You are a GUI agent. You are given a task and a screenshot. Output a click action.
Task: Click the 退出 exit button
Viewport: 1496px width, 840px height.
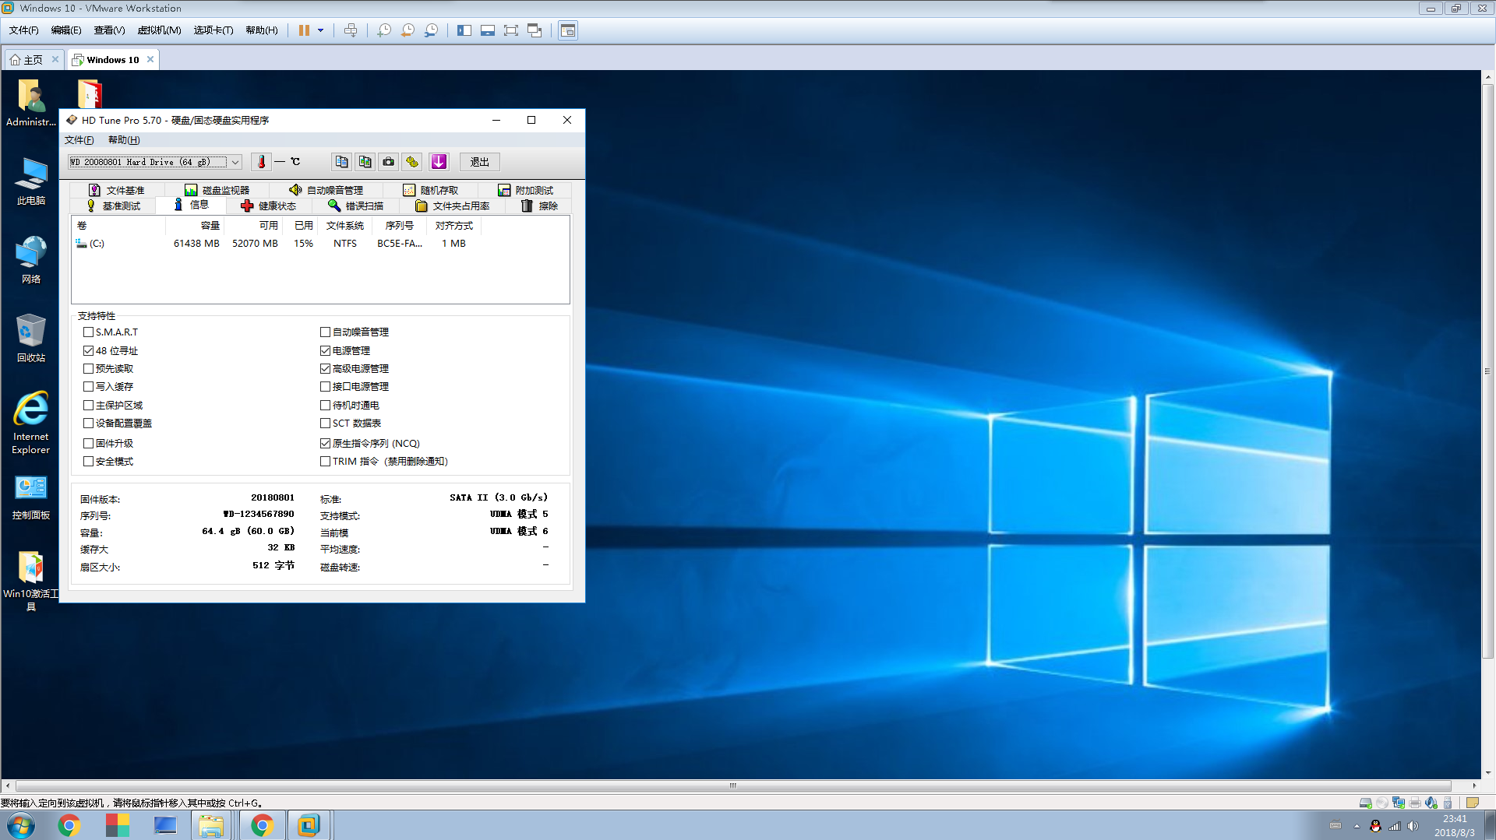(x=479, y=162)
